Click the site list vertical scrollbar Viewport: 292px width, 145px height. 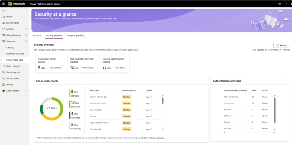pyautogui.click(x=163, y=101)
